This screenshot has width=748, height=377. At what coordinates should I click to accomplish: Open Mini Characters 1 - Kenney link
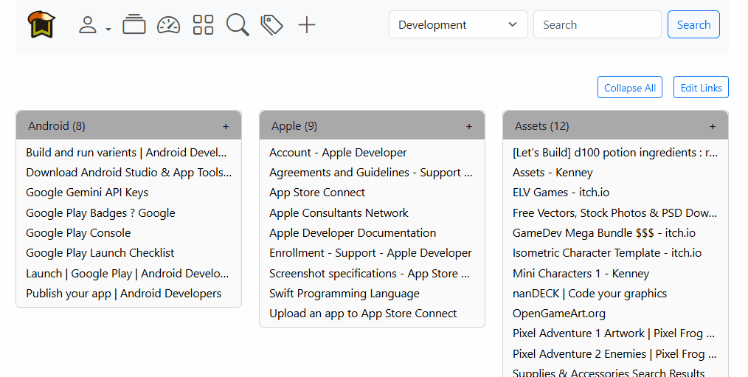[581, 274]
